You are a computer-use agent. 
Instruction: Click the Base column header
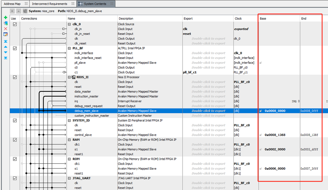(x=279, y=18)
